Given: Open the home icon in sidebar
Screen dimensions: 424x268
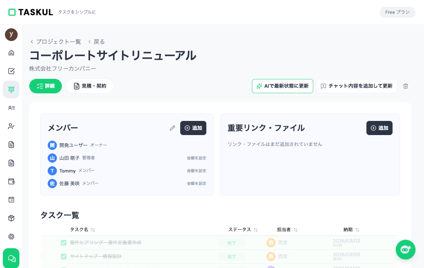Looking at the screenshot, I should pos(11,53).
